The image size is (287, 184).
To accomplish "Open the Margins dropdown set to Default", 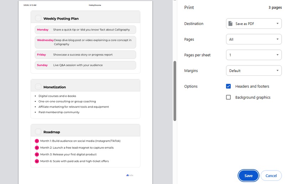I will coord(254,70).
